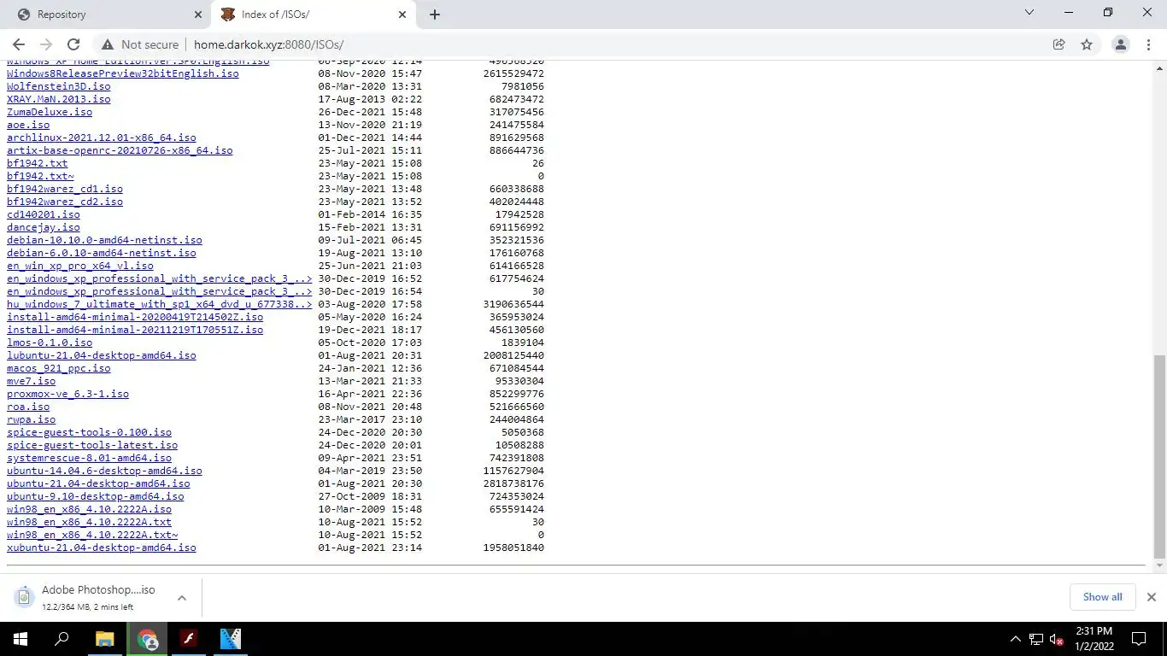
Task: Open macos_921_ppc.iso link
Action: pyautogui.click(x=58, y=368)
